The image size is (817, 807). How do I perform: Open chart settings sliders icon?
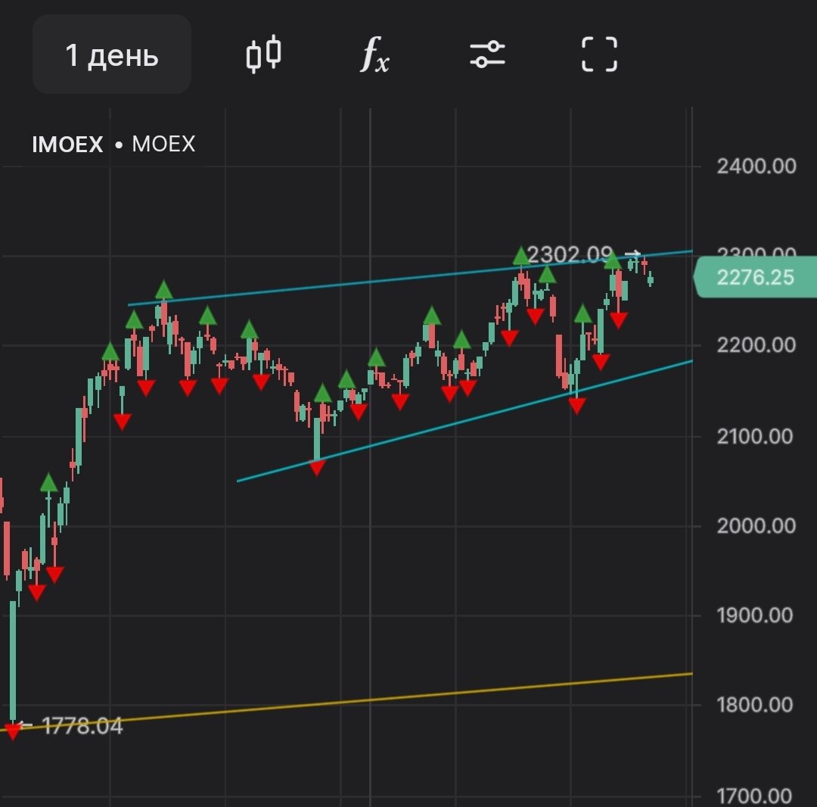tap(487, 55)
